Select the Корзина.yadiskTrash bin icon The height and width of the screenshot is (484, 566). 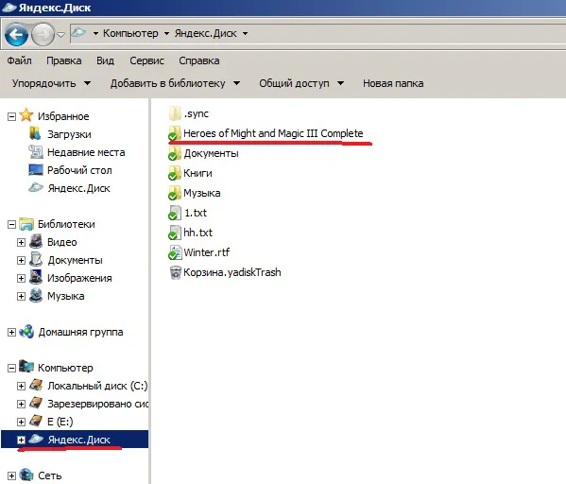tap(176, 272)
